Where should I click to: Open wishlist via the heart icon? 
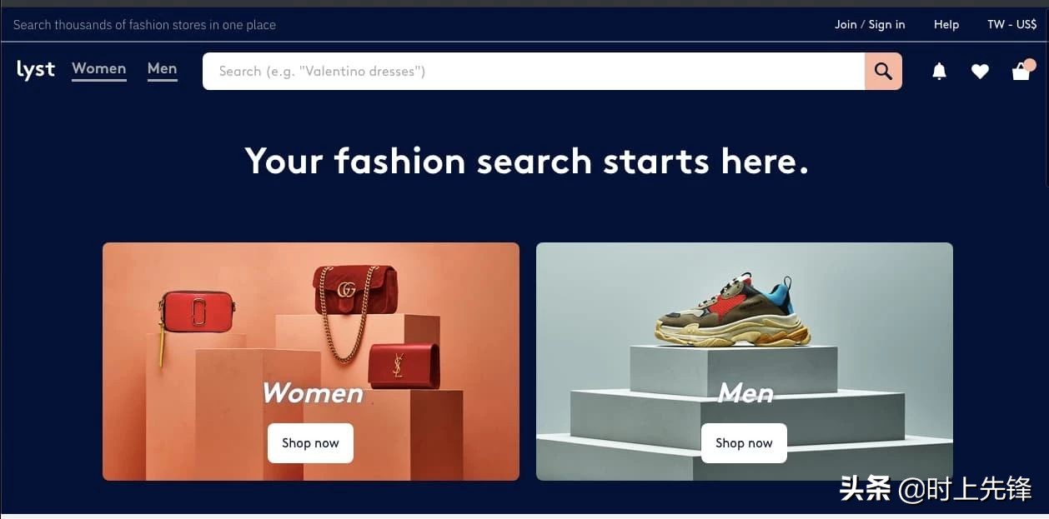[980, 72]
